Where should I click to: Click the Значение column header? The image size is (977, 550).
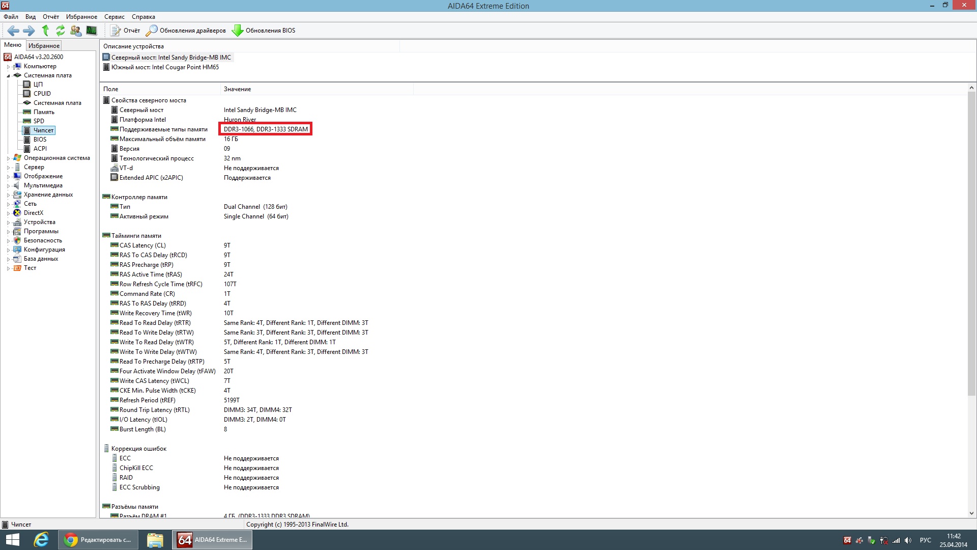click(x=237, y=89)
